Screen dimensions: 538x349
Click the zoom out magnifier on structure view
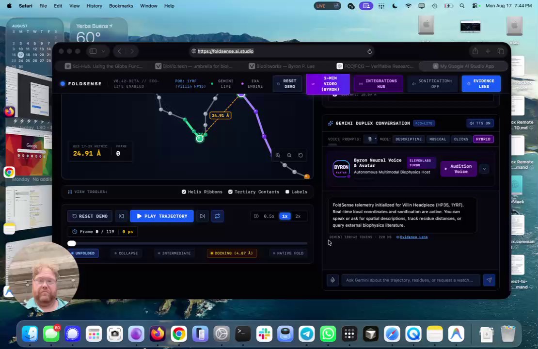click(289, 155)
